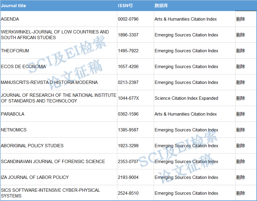
Task: Click 剔除 for ABORIGINAL POLICY STUDIES
Action: (x=240, y=146)
